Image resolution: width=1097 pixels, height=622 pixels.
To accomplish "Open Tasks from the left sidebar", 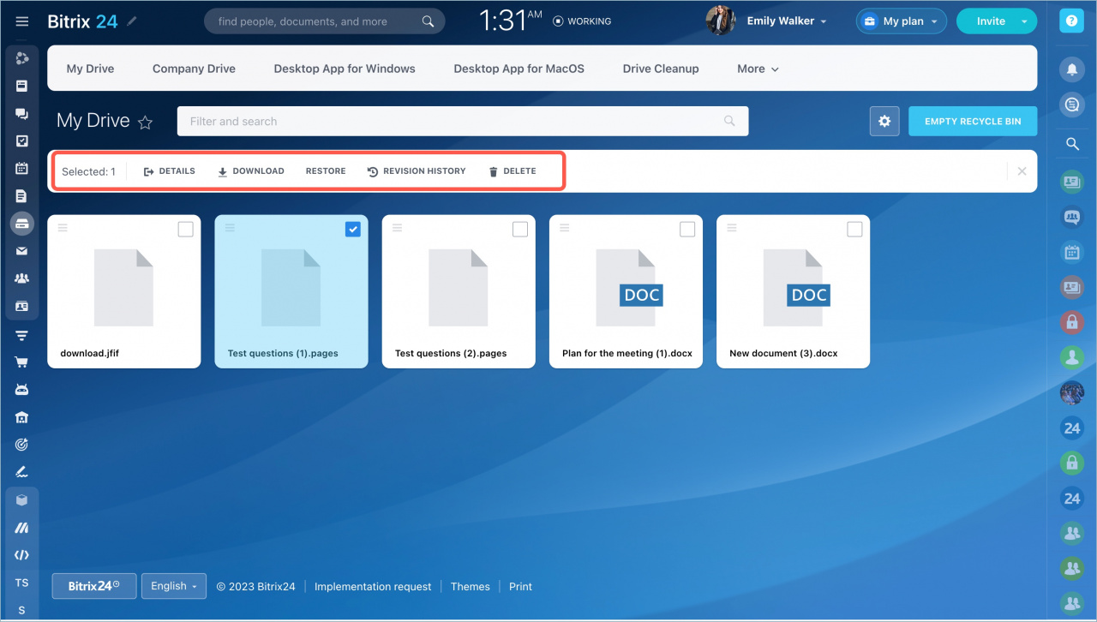I will pos(22,141).
